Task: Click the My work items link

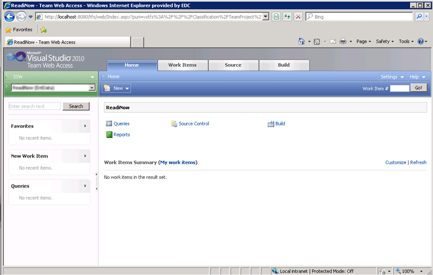Action: pyautogui.click(x=178, y=163)
